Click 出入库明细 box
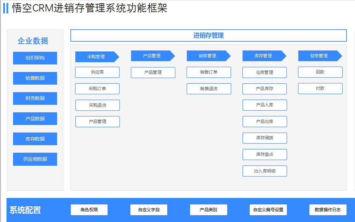Screen dimensions: 355x222 tap(265, 171)
